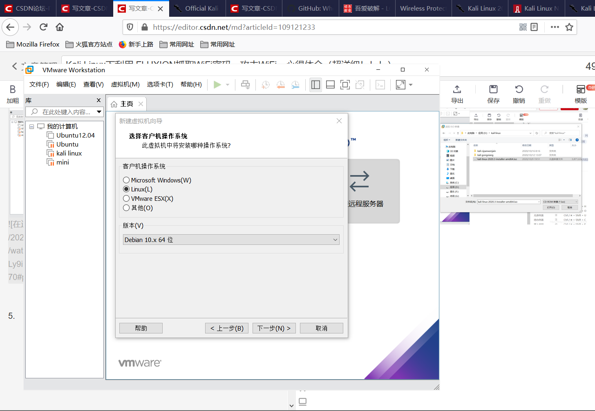Toggle the library panel view icon

coord(315,84)
